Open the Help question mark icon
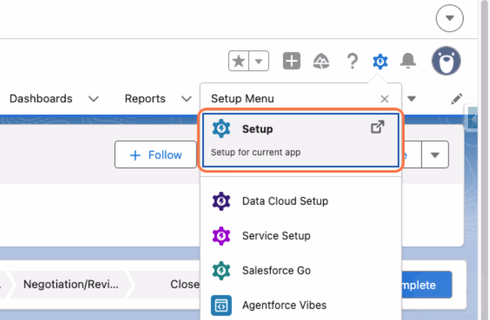Viewport: 490px width, 320px height. (353, 61)
